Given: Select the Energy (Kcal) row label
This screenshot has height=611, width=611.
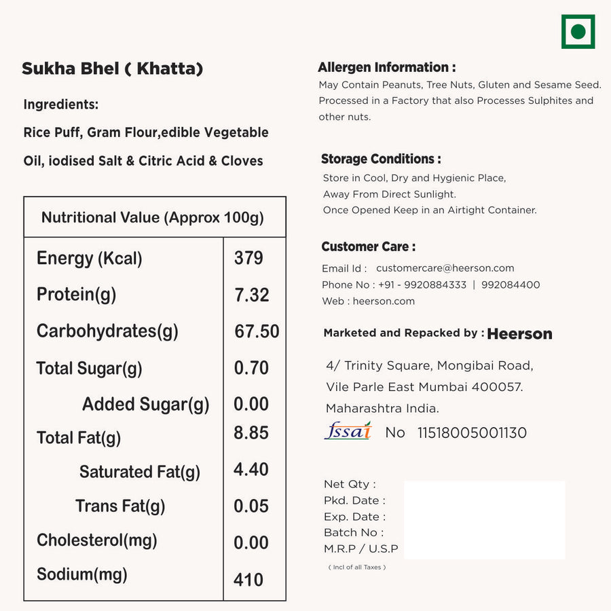Looking at the screenshot, I should coord(89,259).
